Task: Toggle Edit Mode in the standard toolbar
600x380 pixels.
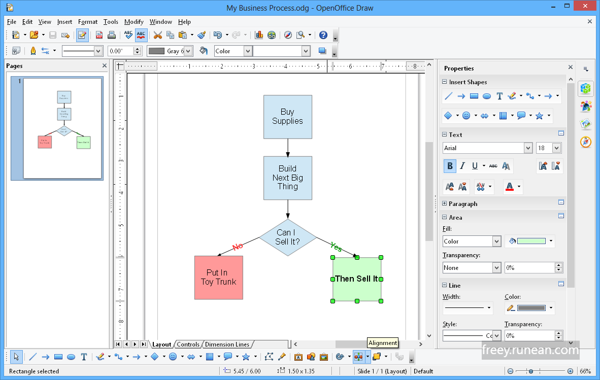Action: click(82, 35)
